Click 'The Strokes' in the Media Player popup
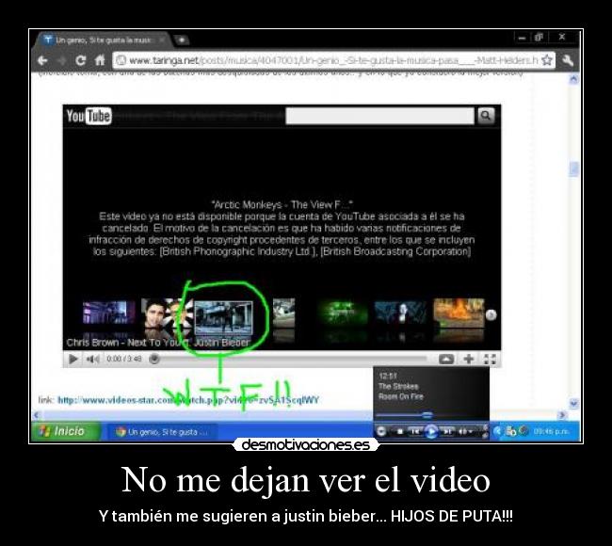The width and height of the screenshot is (612, 546). click(x=398, y=386)
